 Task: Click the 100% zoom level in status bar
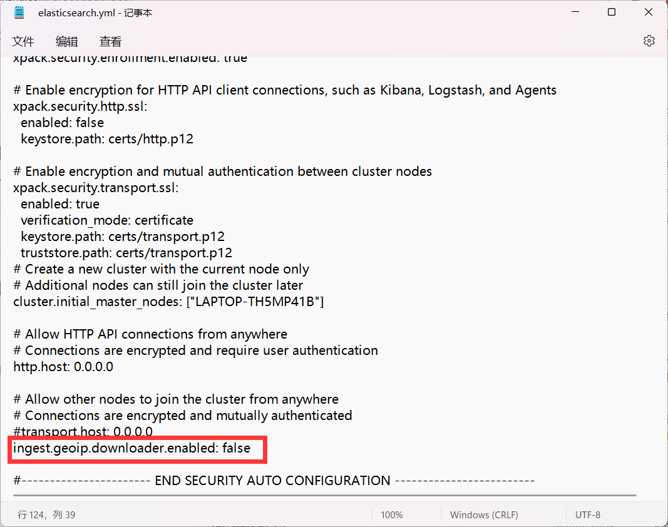click(x=392, y=514)
